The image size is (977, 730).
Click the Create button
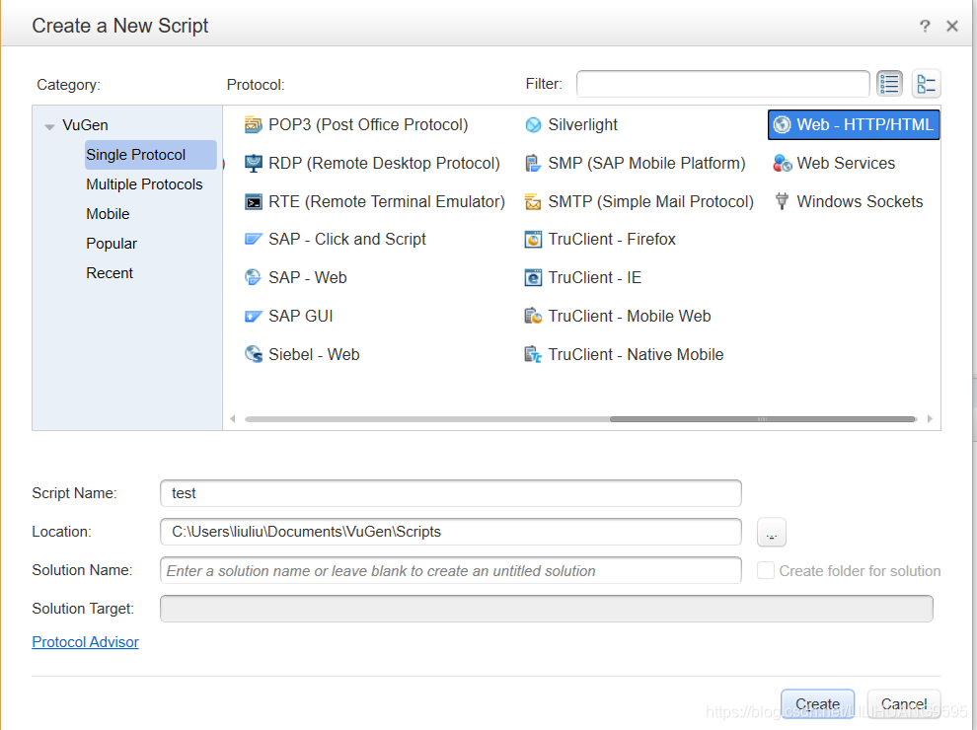pyautogui.click(x=817, y=703)
